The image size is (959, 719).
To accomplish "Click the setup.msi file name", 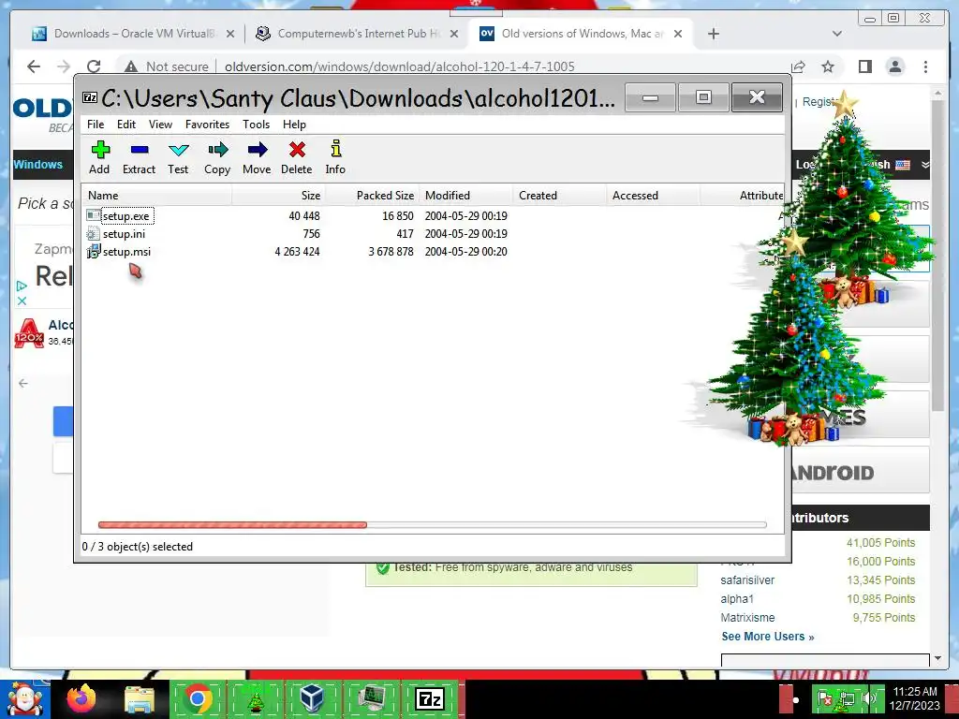I will pos(126,252).
